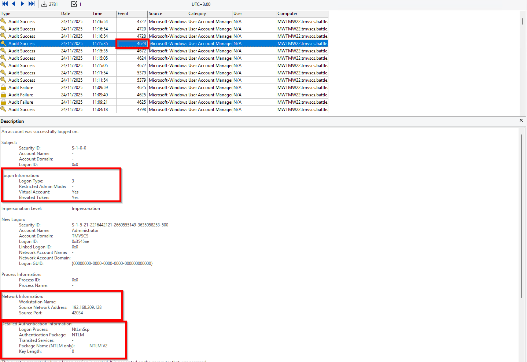Click the source port value 42034
Screen dimensions: 527x362
(77, 313)
